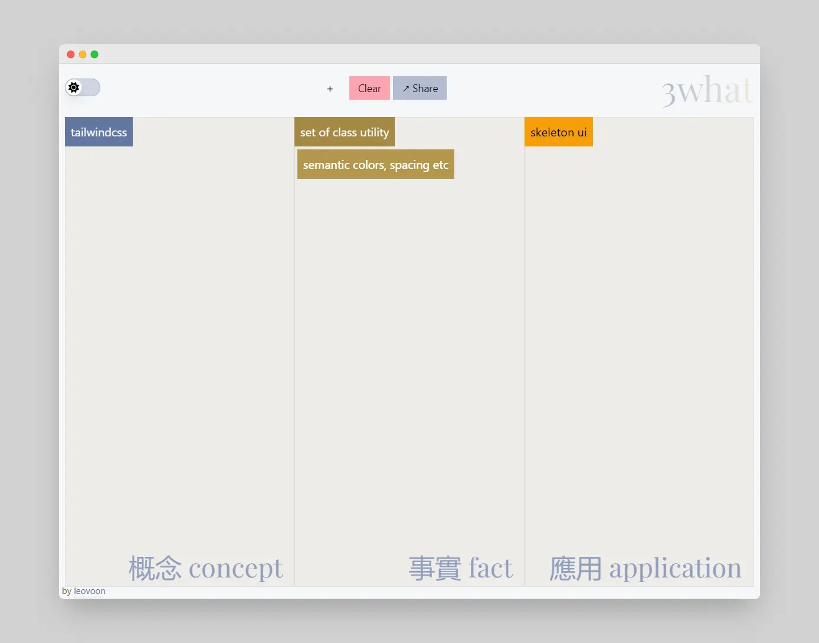Maximize the window with the green button
Viewport: 819px width, 643px height.
click(x=94, y=54)
